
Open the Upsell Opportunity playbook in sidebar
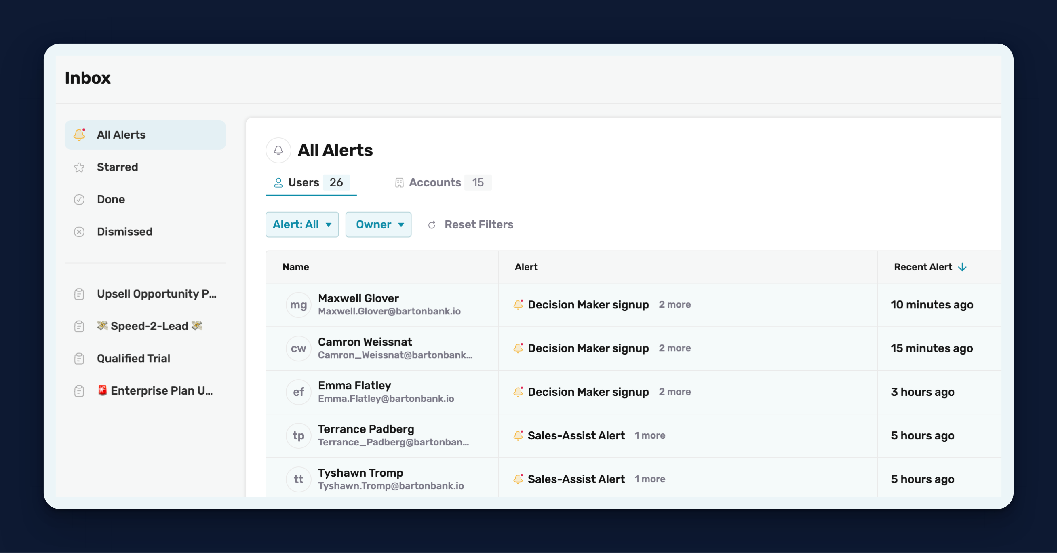(x=156, y=294)
